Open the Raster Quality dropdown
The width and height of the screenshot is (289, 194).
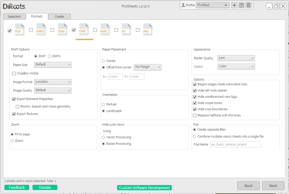click(236, 58)
